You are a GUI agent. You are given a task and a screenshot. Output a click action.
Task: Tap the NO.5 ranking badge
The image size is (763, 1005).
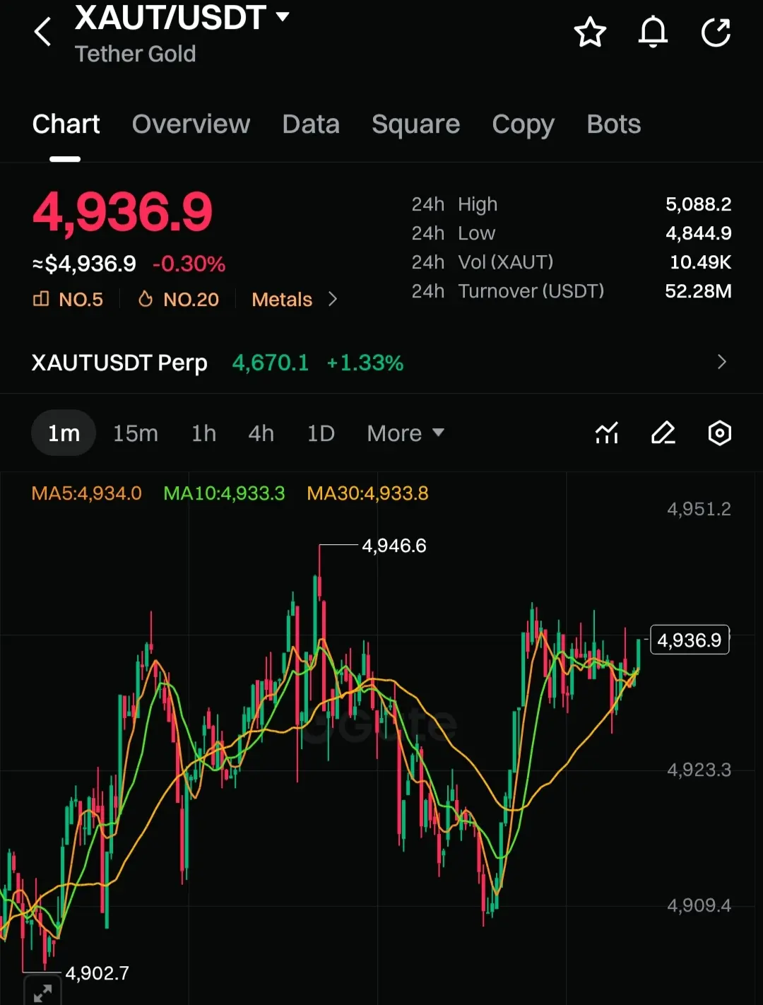point(68,300)
